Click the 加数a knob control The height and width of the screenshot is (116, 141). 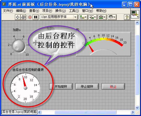[x=19, y=46]
